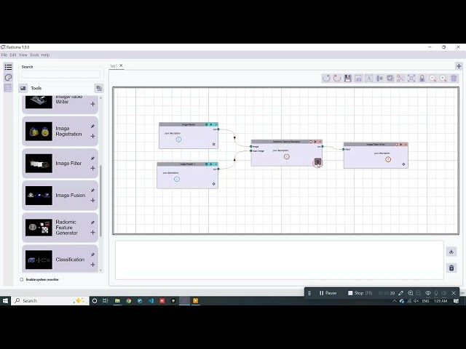Click the undo arrow in canvas toolbar
This screenshot has width=466, height=349.
pos(326,79)
